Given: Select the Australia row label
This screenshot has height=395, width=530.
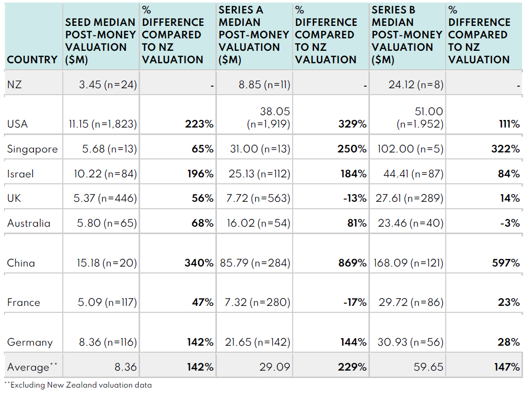Looking at the screenshot, I should 29,223.
